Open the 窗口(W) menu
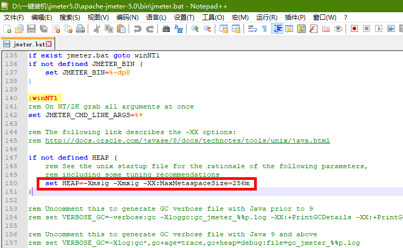The height and width of the screenshot is (248, 403). [325, 18]
